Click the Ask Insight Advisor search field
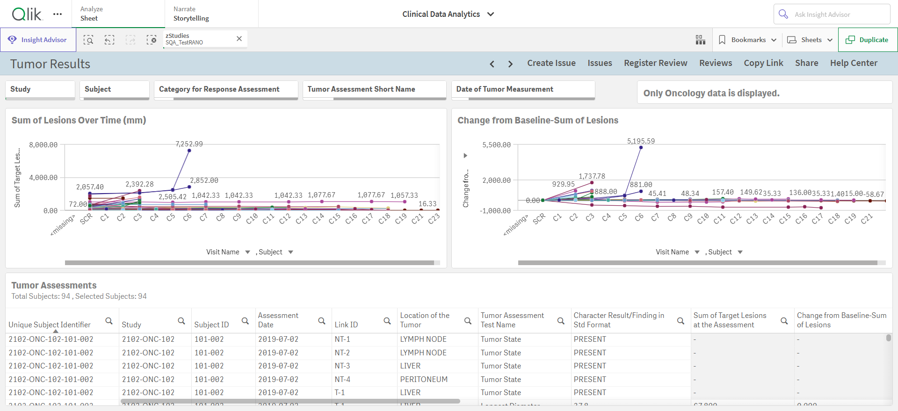Viewport: 898px width, 411px height. [x=832, y=14]
